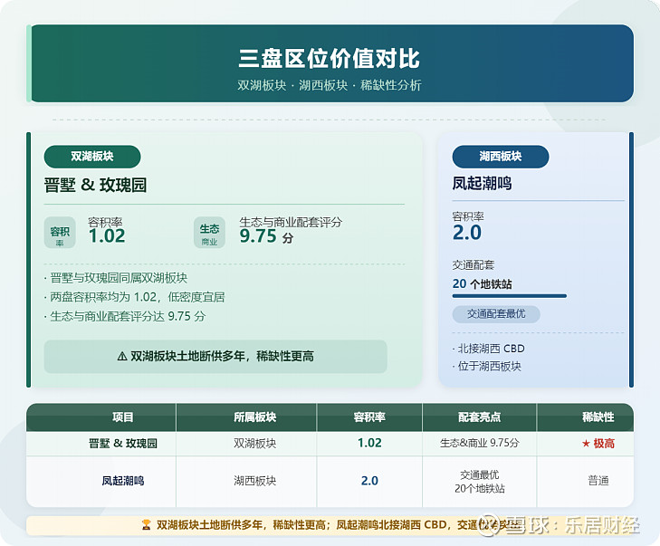Viewport: 660px width, 546px height.
Task: Click the 生态 商业 square icon badge
Action: [210, 233]
